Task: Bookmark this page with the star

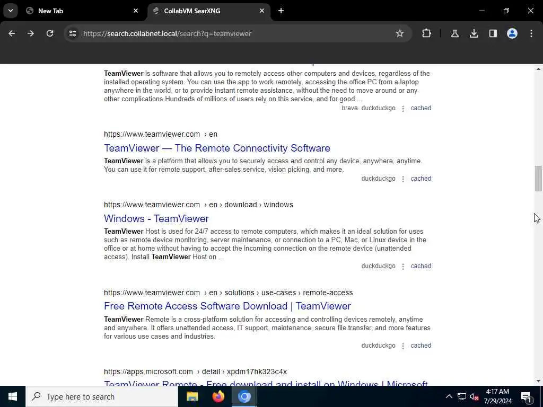Action: (400, 33)
